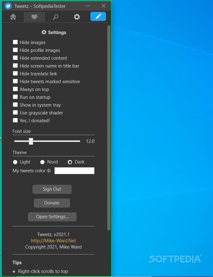Click the Tips heading

point(17,263)
